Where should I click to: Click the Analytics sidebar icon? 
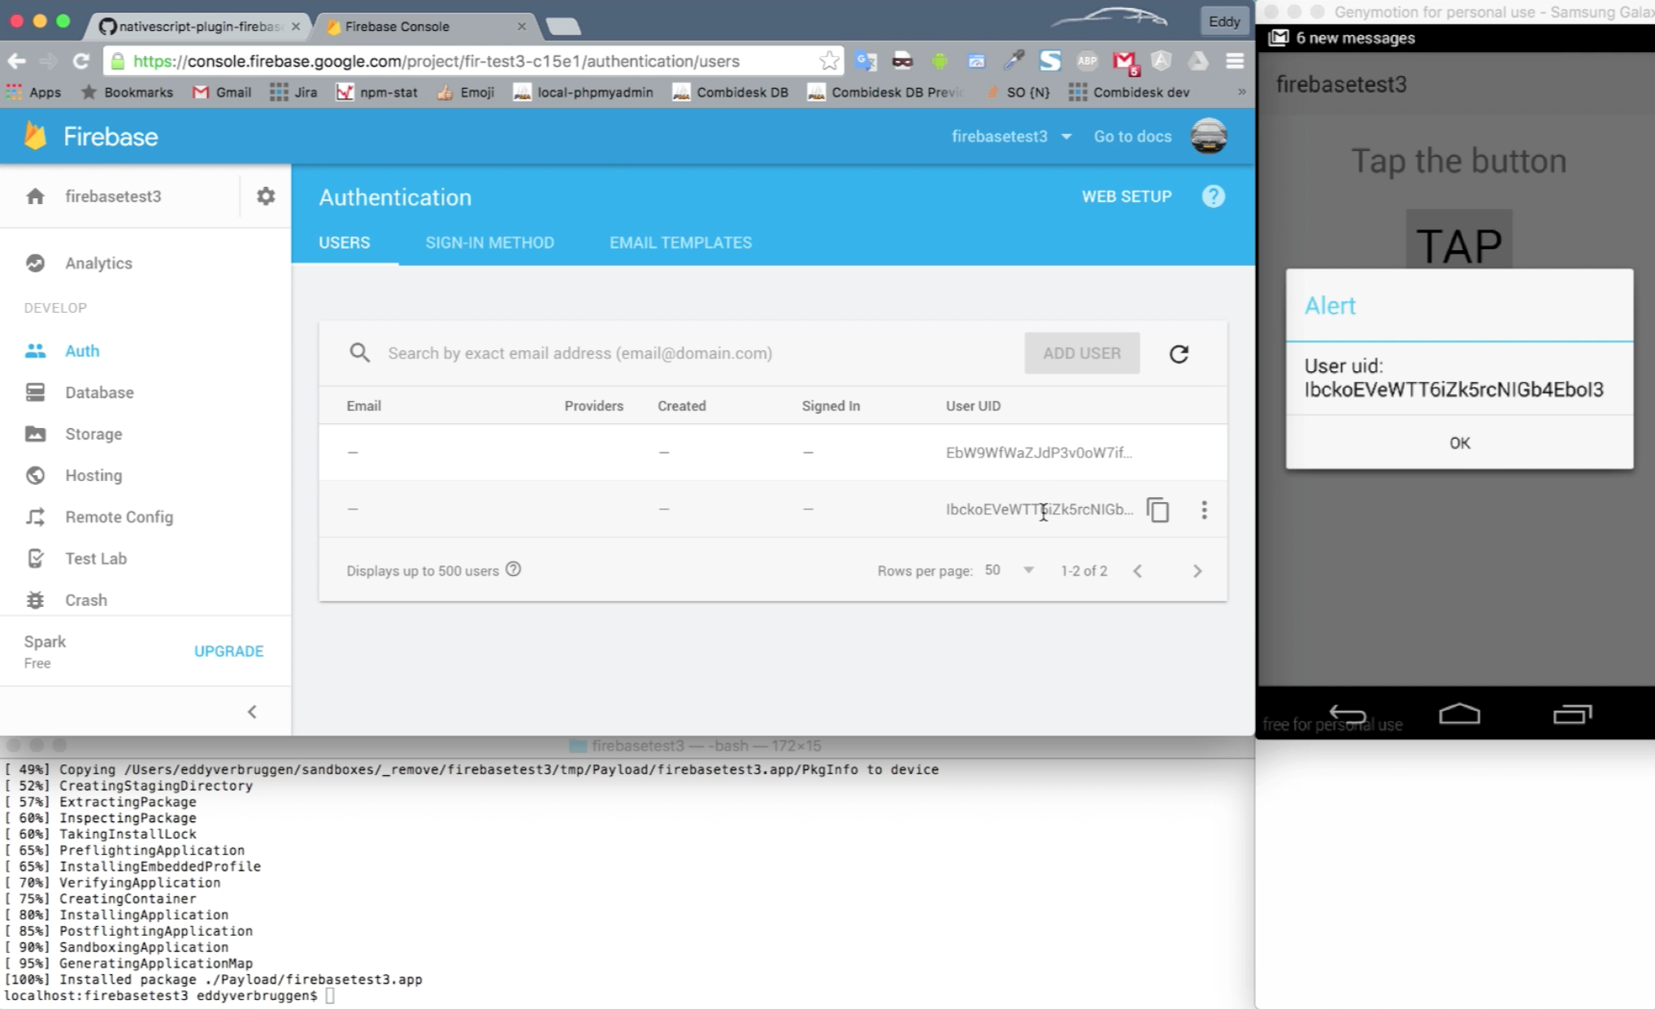(34, 263)
